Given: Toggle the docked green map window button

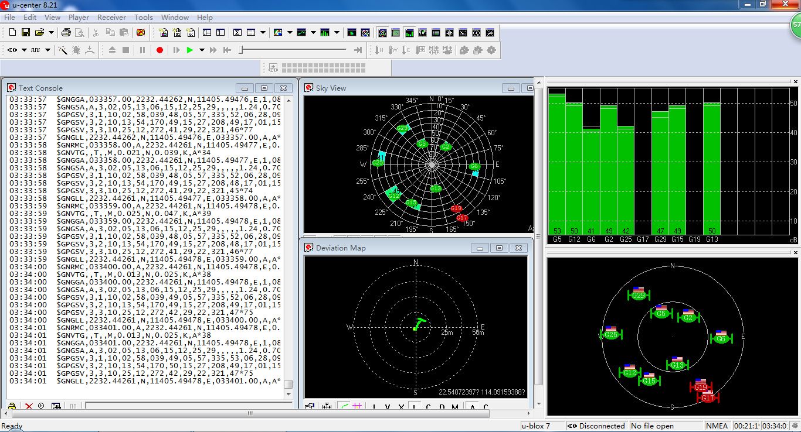Looking at the screenshot, I should 396,33.
